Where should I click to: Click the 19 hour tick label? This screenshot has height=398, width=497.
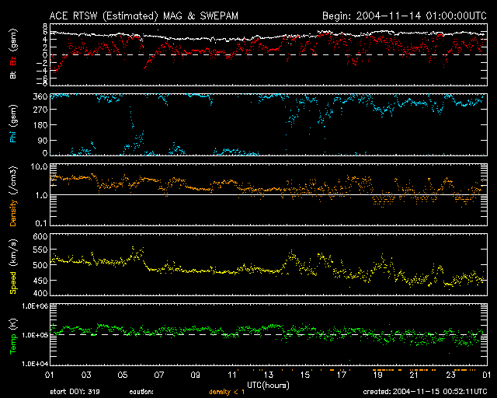[x=378, y=375]
